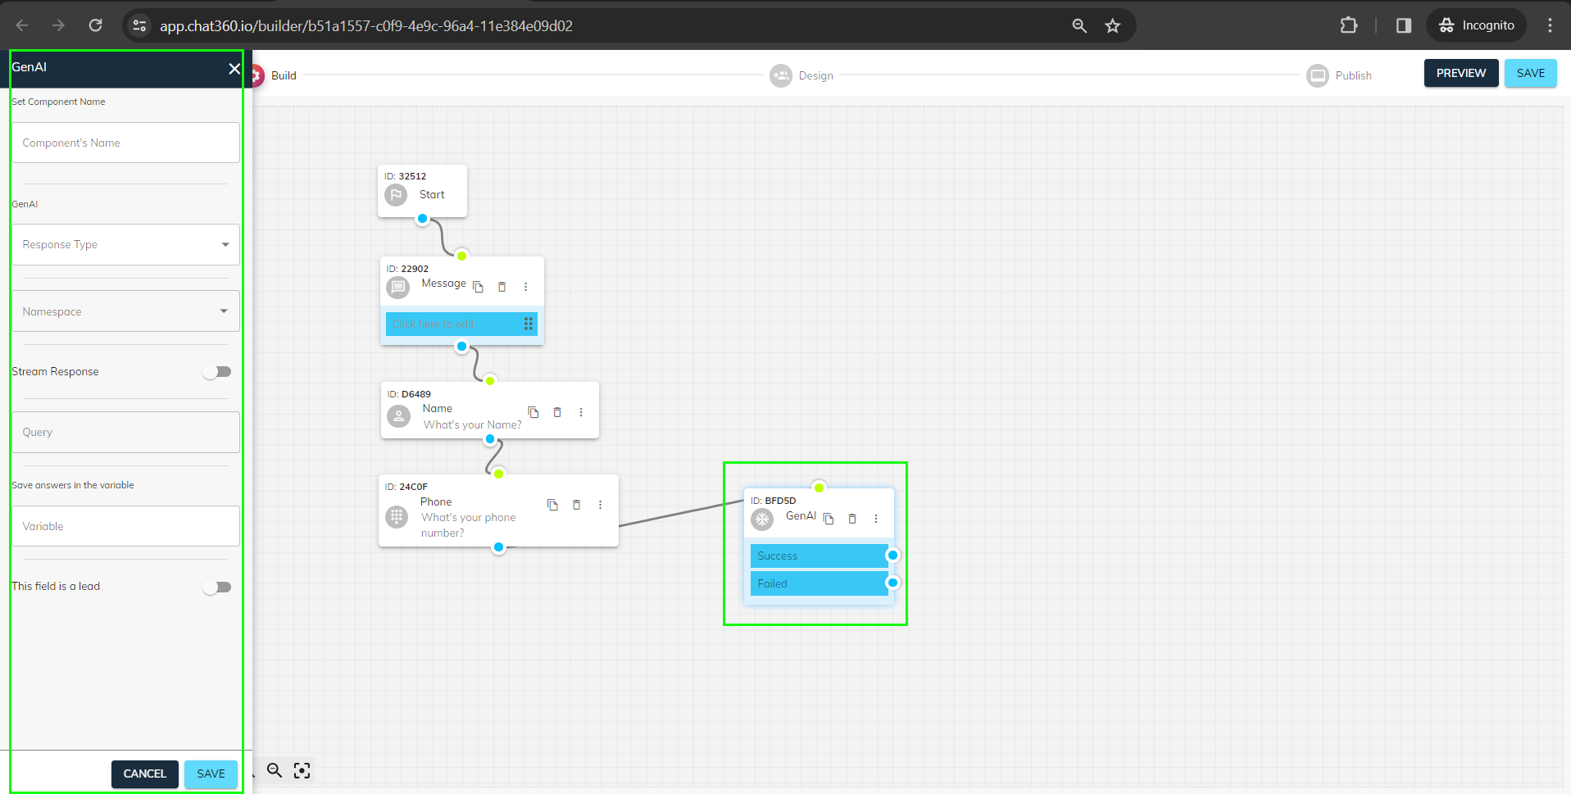Click the PREVIEW button
The image size is (1571, 794).
click(1461, 73)
